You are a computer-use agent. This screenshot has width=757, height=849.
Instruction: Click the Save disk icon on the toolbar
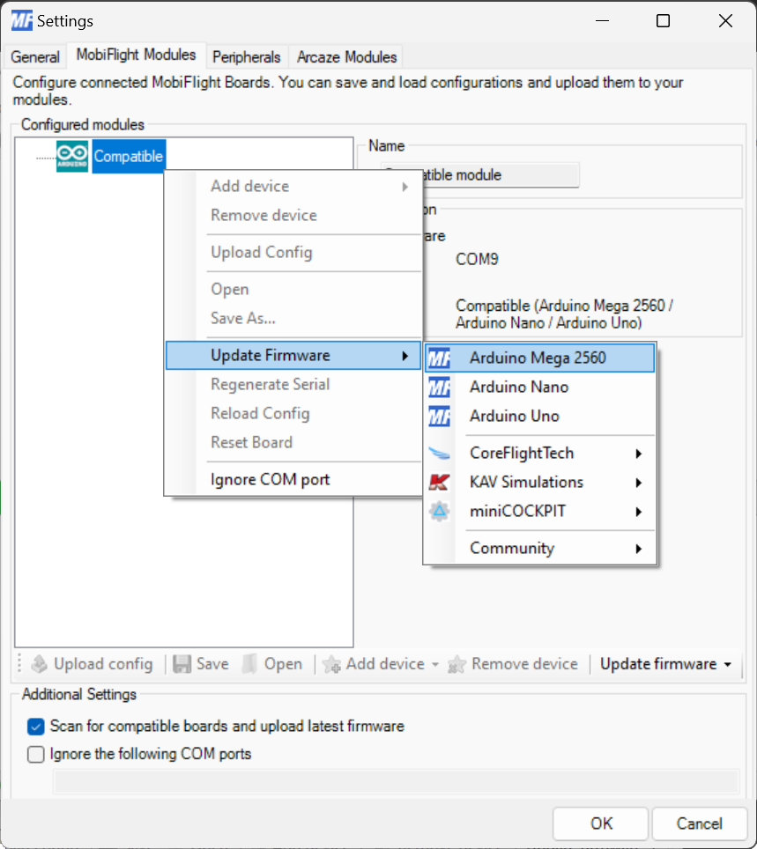click(181, 664)
